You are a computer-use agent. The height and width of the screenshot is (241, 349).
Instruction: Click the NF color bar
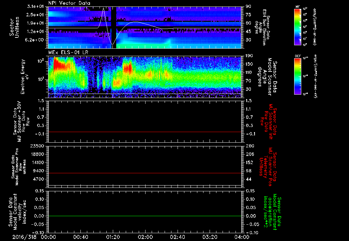click(298, 27)
